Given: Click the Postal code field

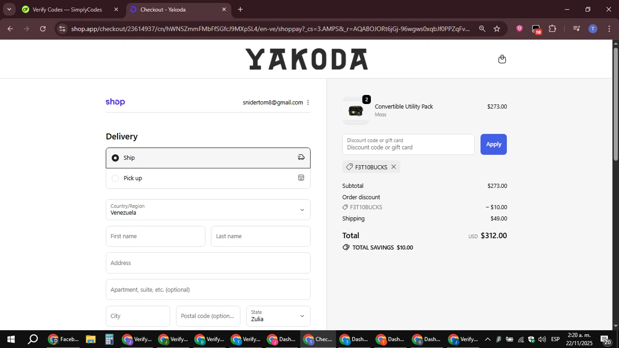Looking at the screenshot, I should 208,316.
